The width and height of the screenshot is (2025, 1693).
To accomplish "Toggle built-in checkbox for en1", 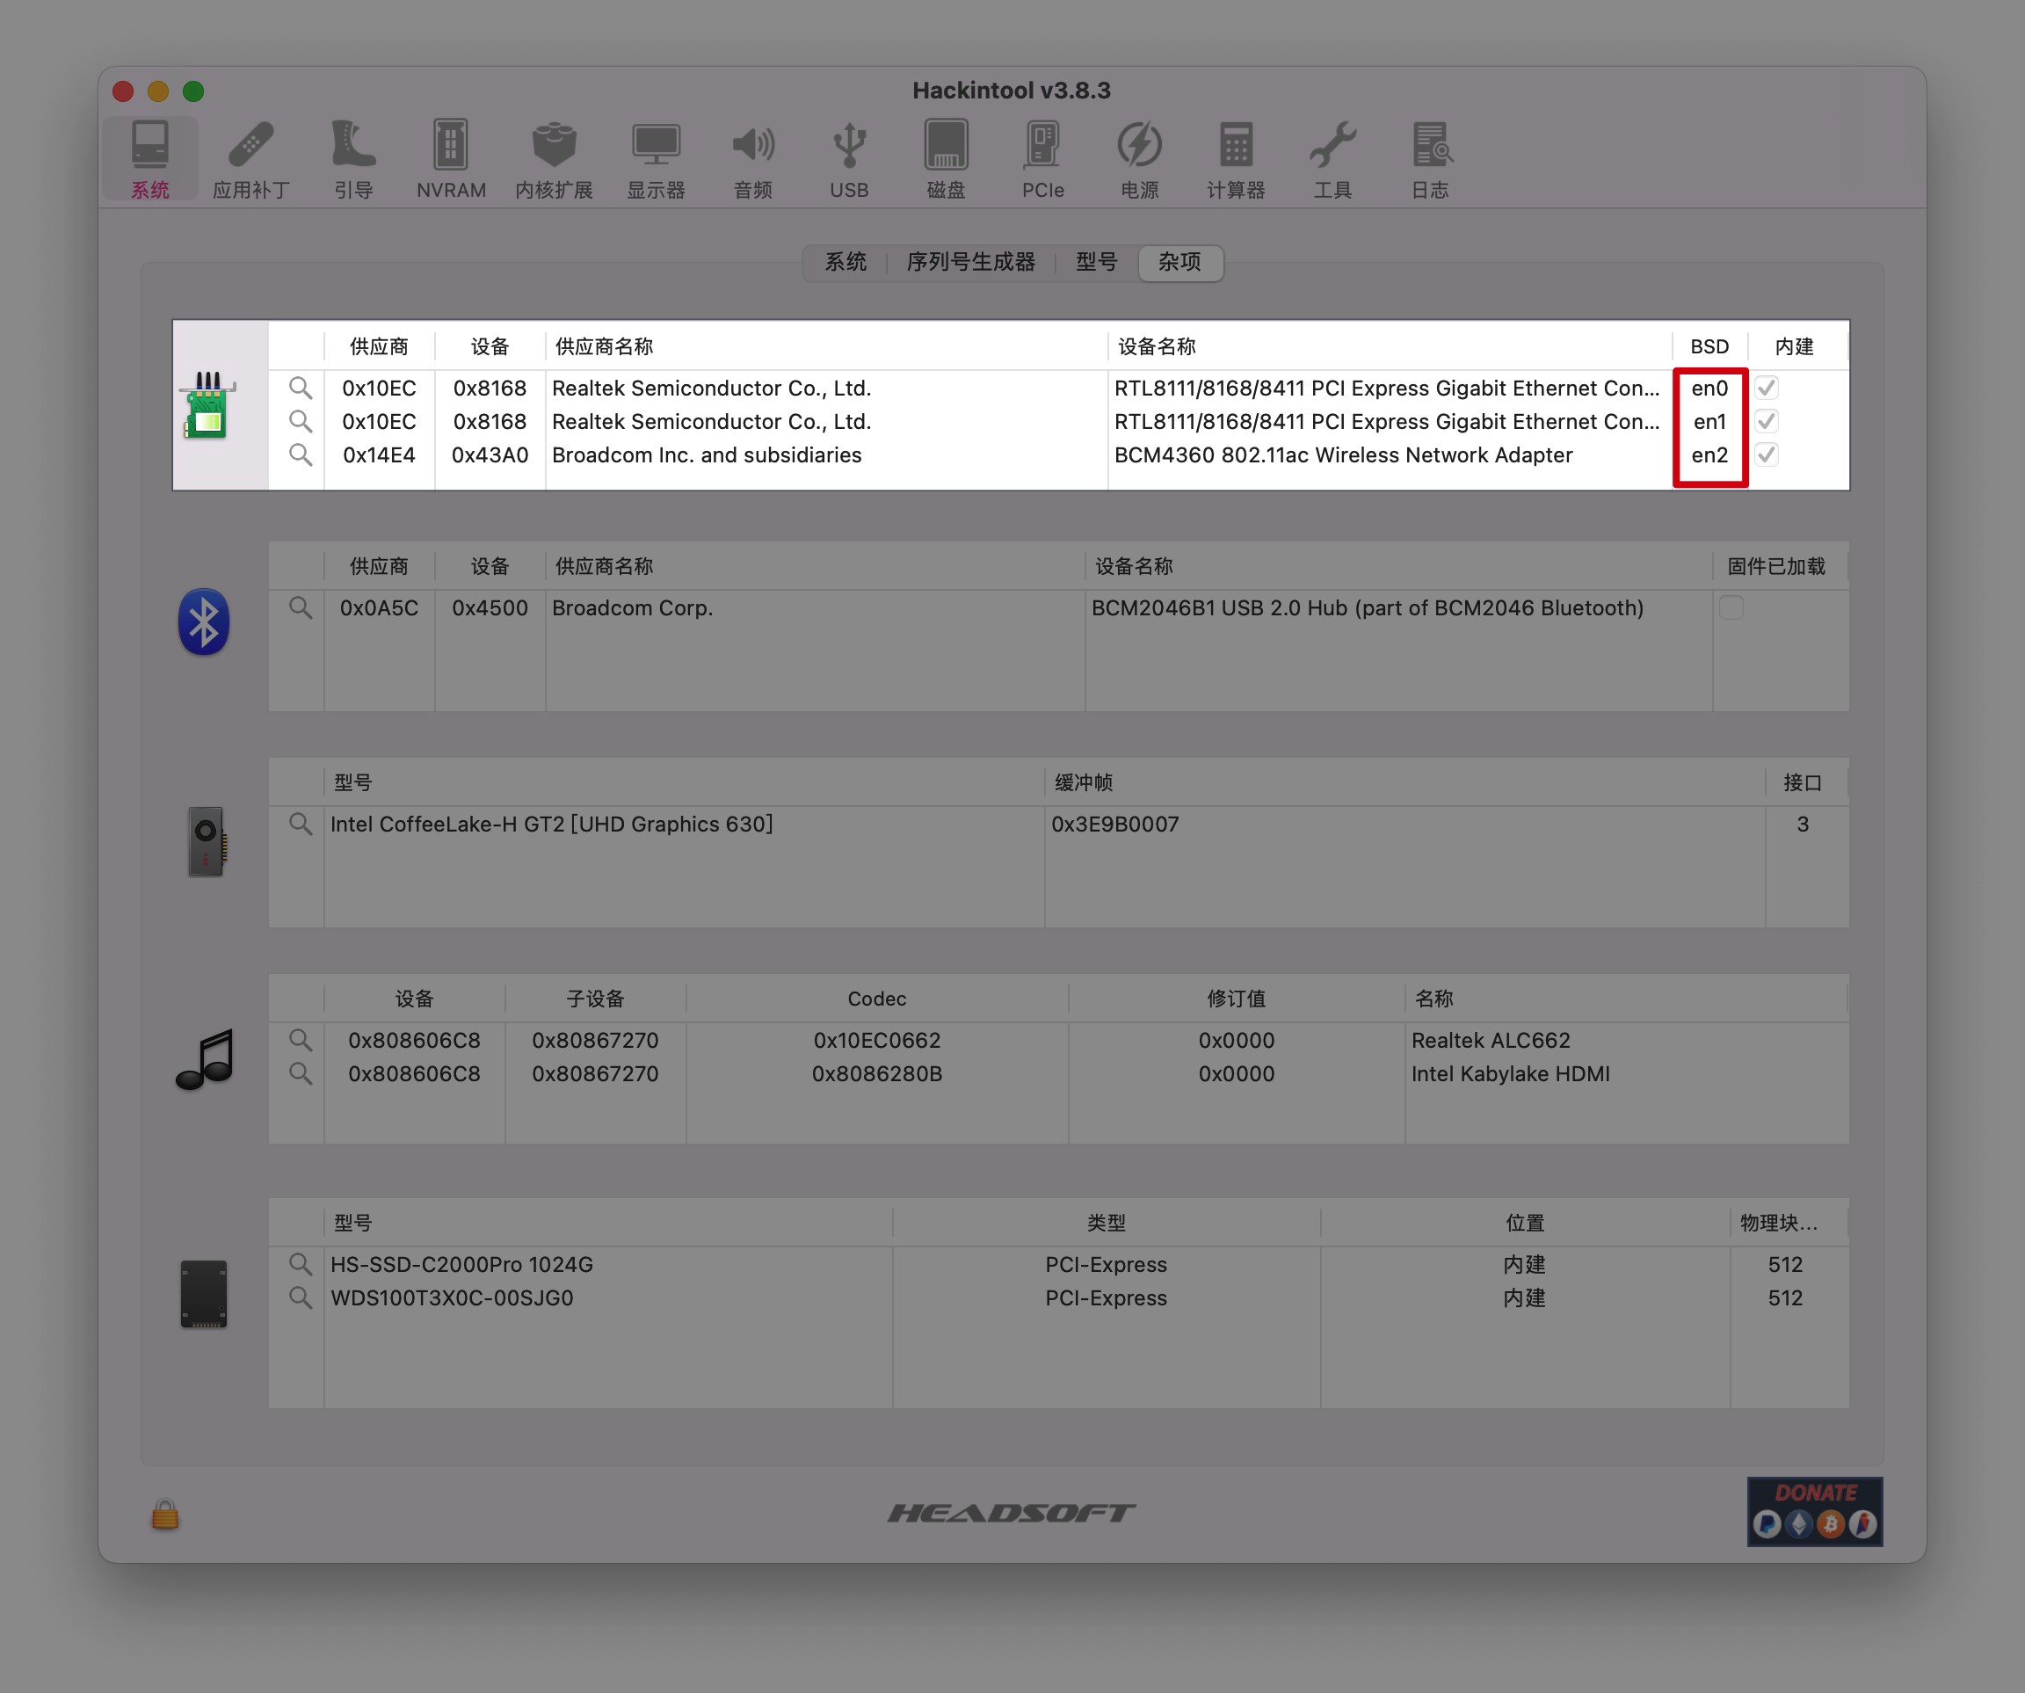I will coord(1767,422).
